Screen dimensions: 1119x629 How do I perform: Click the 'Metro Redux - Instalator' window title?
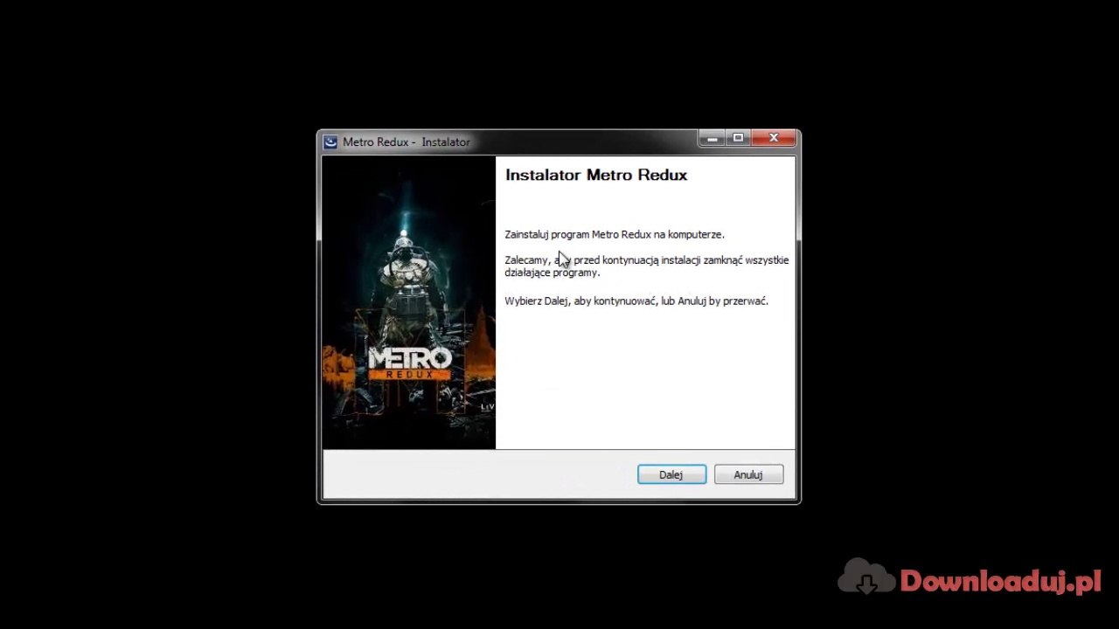pyautogui.click(x=407, y=142)
